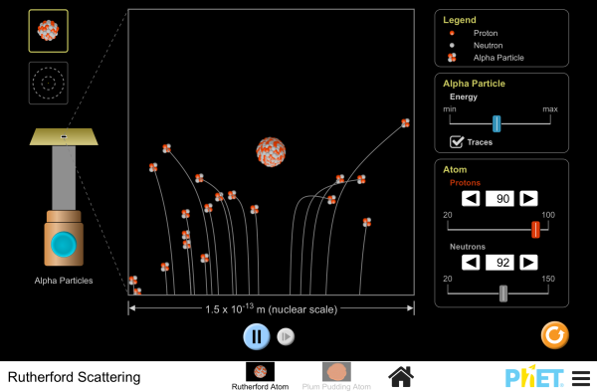
Task: Increase protons with the right arrow
Action: 528,198
